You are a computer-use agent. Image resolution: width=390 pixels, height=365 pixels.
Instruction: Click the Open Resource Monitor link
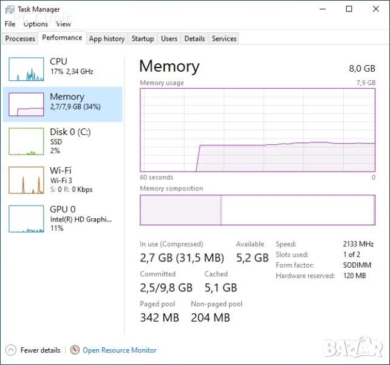point(120,350)
